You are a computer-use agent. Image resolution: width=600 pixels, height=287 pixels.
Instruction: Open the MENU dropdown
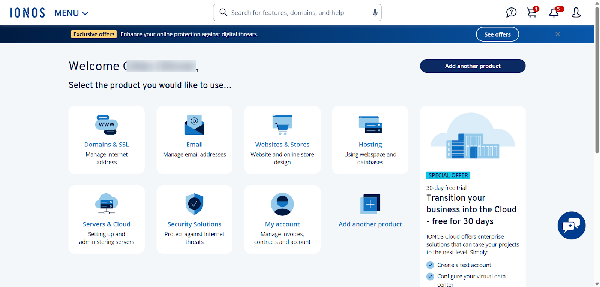tap(72, 13)
